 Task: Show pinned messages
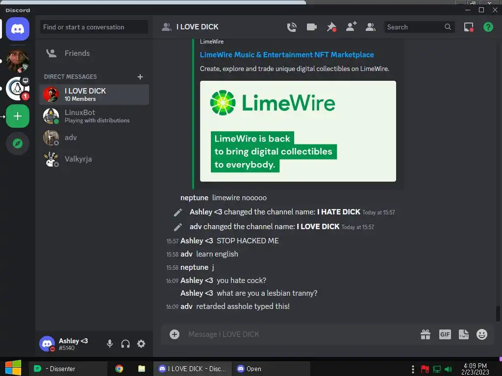click(331, 27)
